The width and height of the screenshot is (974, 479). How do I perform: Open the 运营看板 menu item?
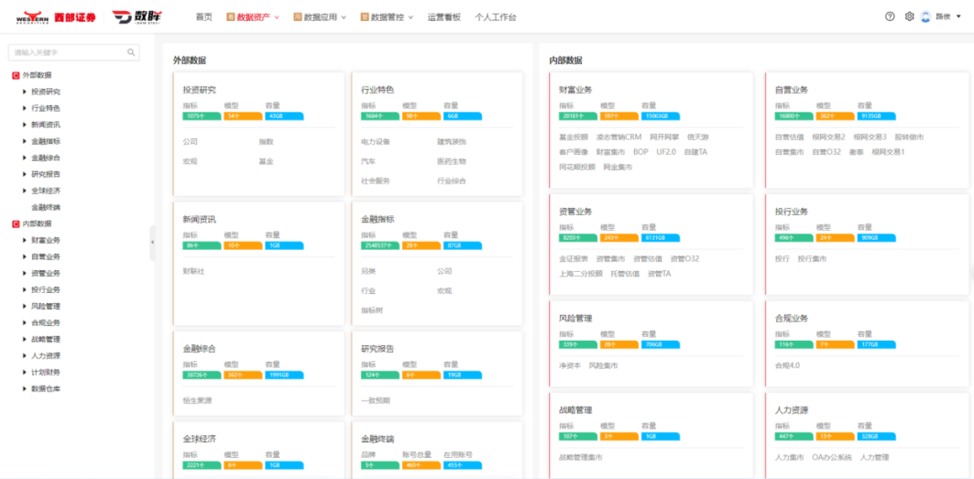(x=443, y=17)
